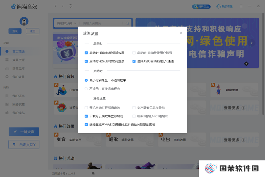Open 我的收藏 in the sidebar
The width and height of the screenshot is (265, 177).
coord(18,104)
